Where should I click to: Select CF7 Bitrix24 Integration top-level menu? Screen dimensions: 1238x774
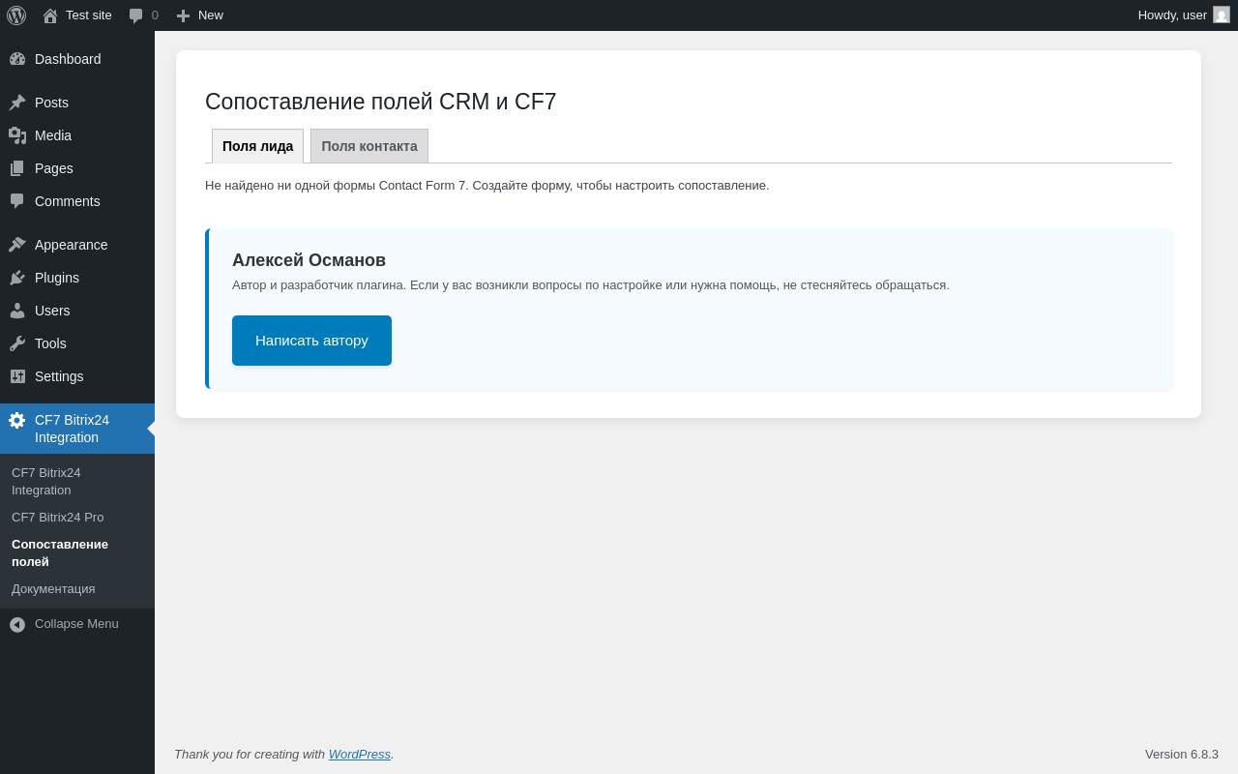coord(77,429)
